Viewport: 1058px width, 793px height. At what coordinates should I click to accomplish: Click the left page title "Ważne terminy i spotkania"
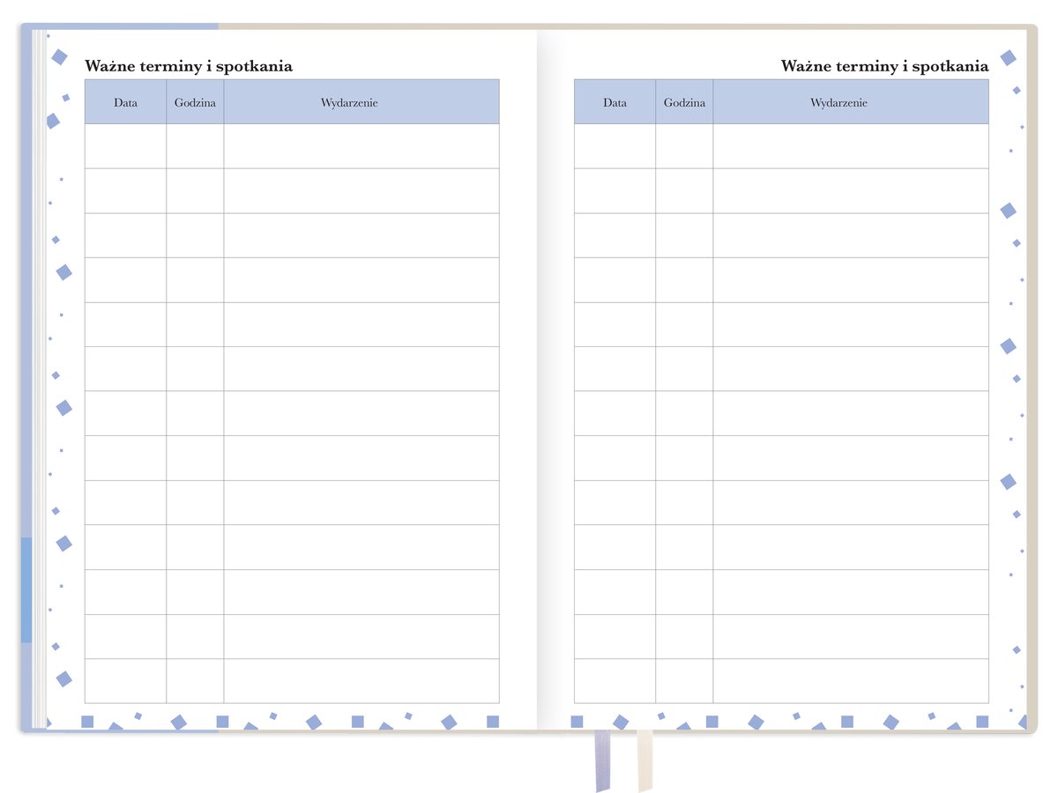coord(189,66)
